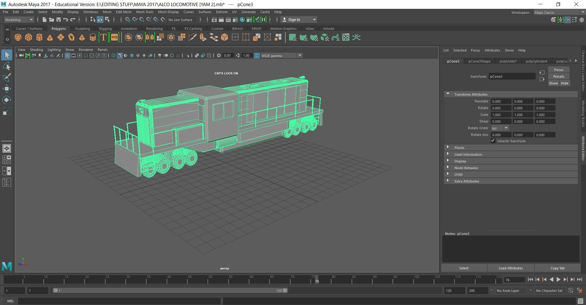Toggle wireframe shading in viewport toolbar
Viewport: 586px width, 305px height.
coord(113,55)
